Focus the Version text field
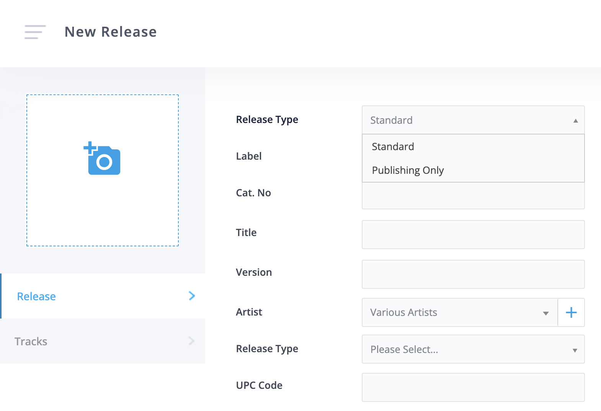This screenshot has width=601, height=411. (473, 274)
